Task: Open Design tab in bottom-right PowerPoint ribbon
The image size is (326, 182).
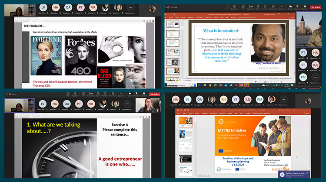Action: click(x=196, y=114)
